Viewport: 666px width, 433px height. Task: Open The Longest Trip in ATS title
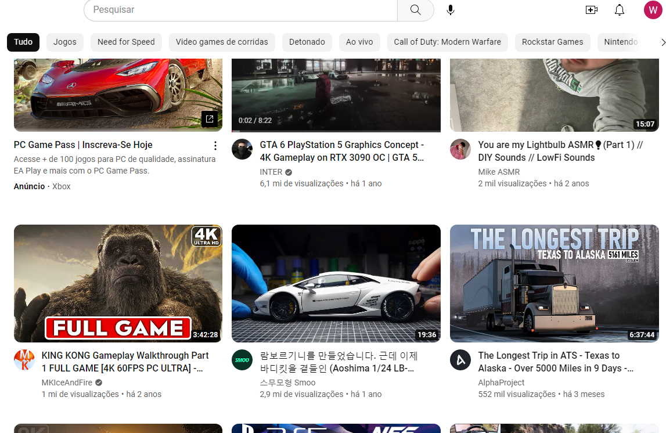click(x=556, y=362)
